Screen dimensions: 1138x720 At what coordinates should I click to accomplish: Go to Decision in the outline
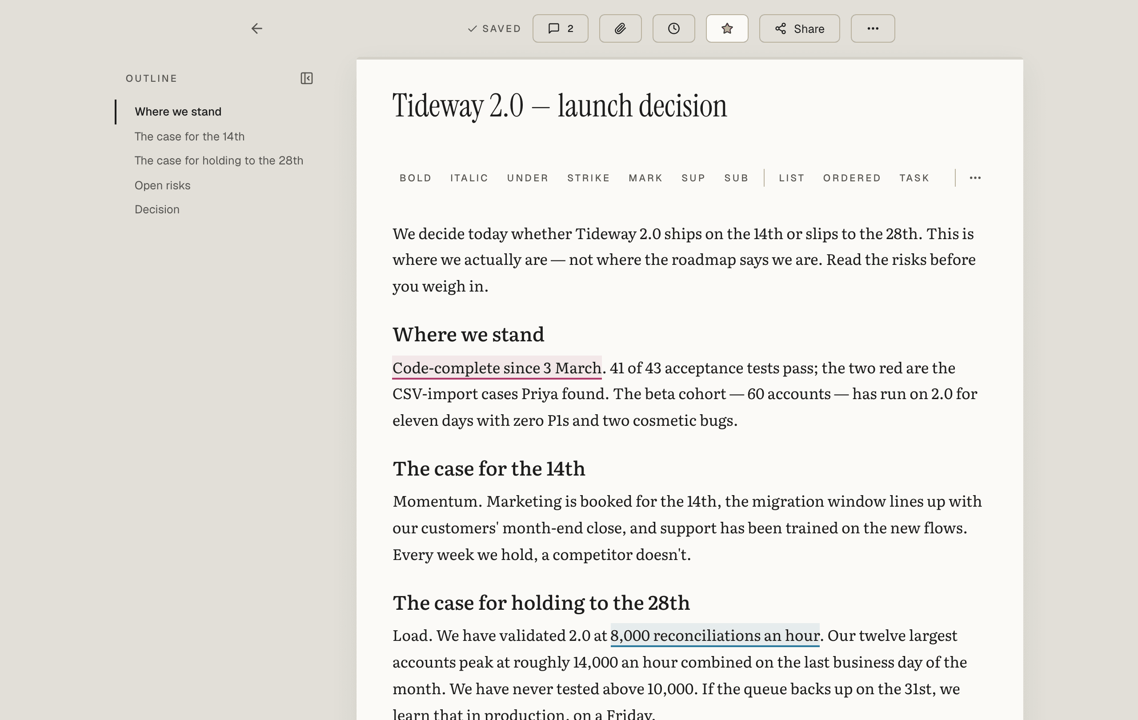[156, 209]
